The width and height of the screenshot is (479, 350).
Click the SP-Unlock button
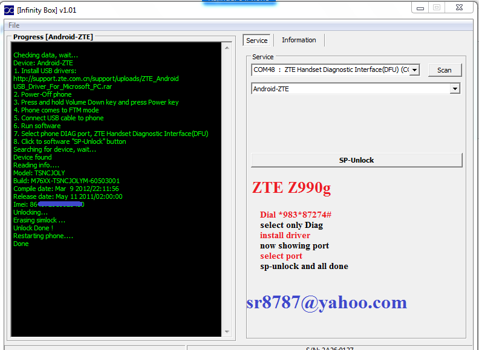click(x=356, y=160)
